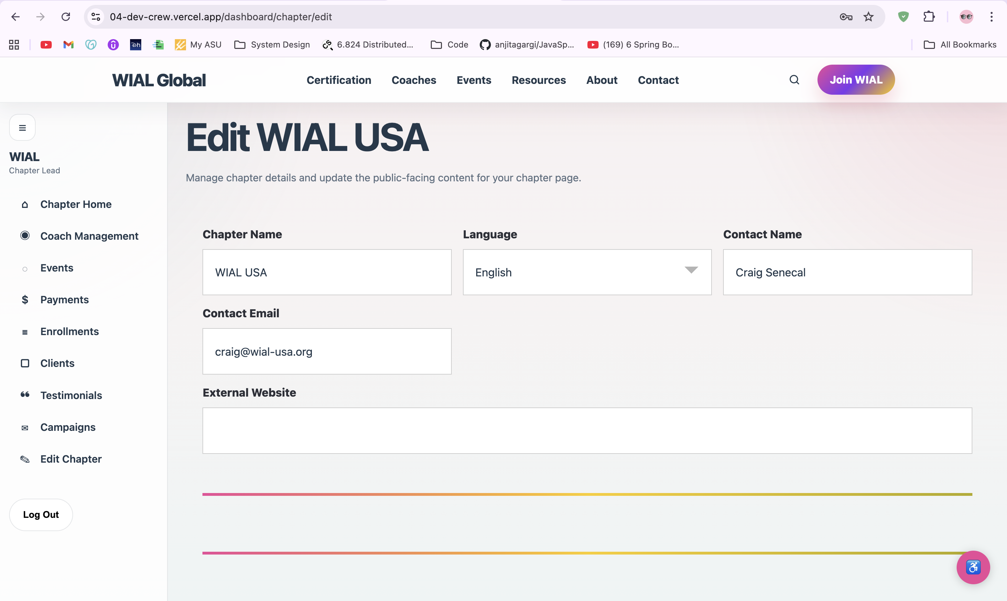Click into the External Website field
Viewport: 1007px width, 601px height.
click(x=587, y=430)
